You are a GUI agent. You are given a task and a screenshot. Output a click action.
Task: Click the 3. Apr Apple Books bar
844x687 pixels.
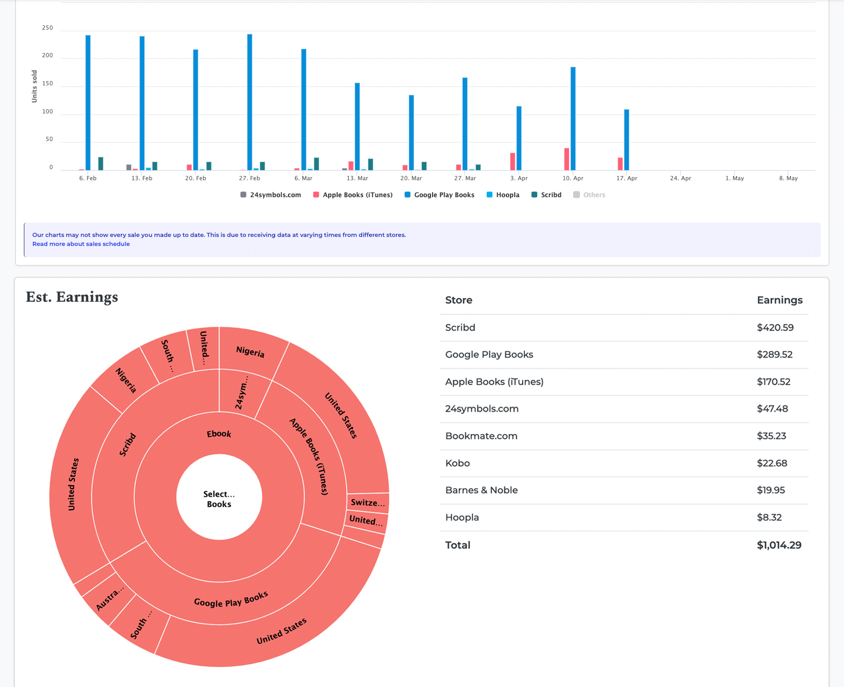click(x=513, y=162)
